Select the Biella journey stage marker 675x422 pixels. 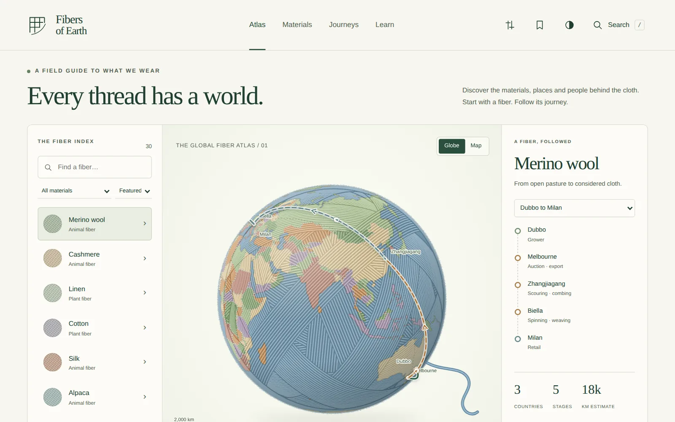coord(518,312)
